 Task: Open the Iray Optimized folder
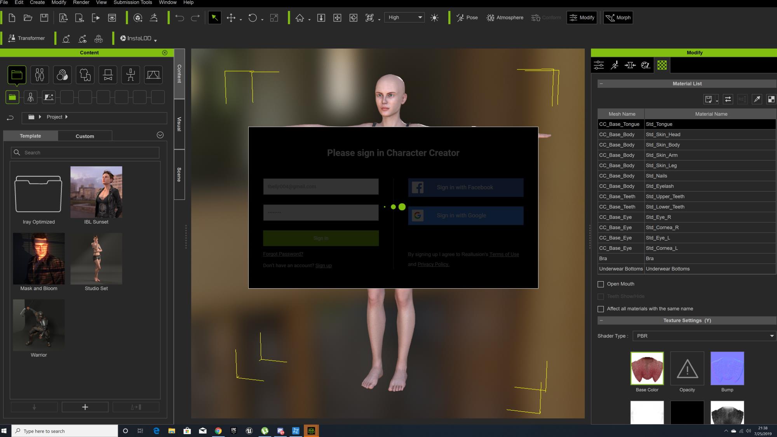point(38,194)
